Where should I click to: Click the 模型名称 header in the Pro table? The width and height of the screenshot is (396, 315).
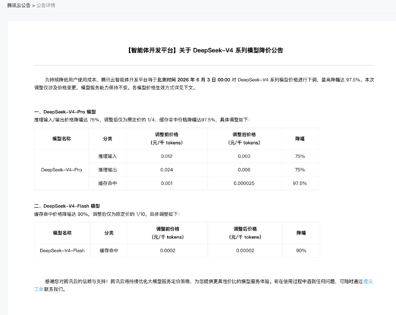coord(62,139)
